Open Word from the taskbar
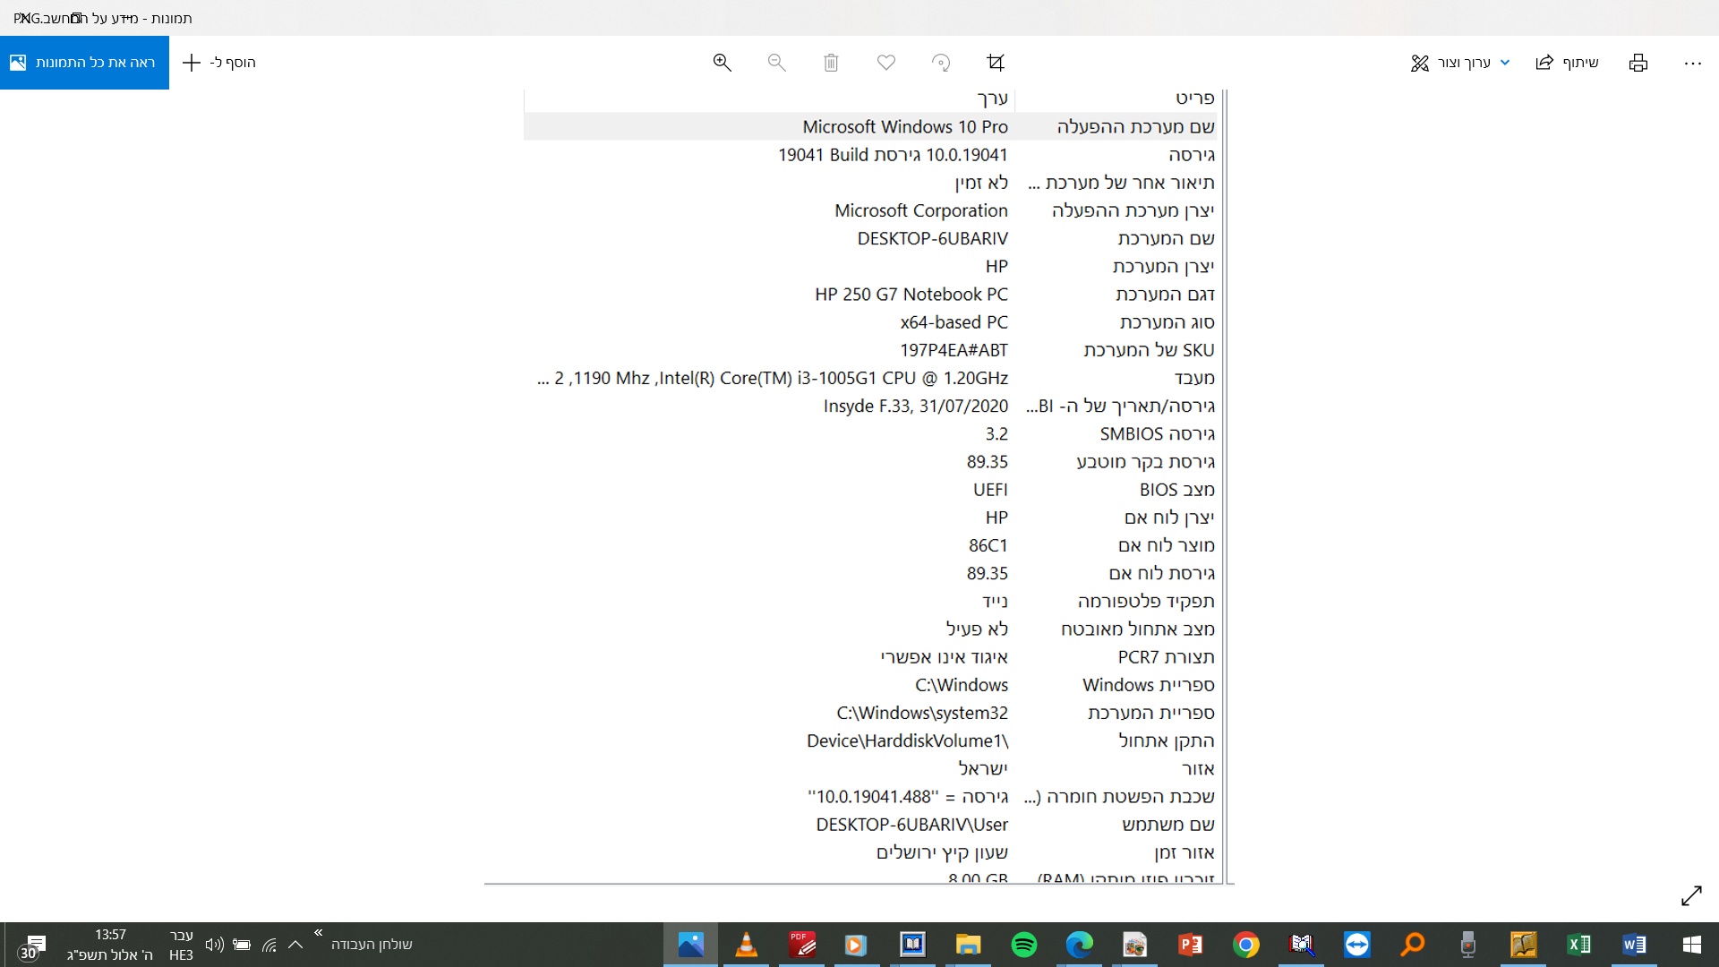1719x967 pixels. (x=1634, y=945)
